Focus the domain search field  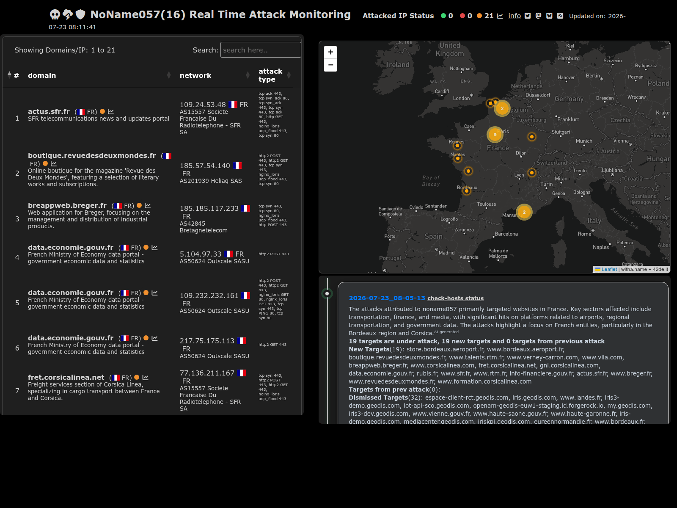pos(261,50)
